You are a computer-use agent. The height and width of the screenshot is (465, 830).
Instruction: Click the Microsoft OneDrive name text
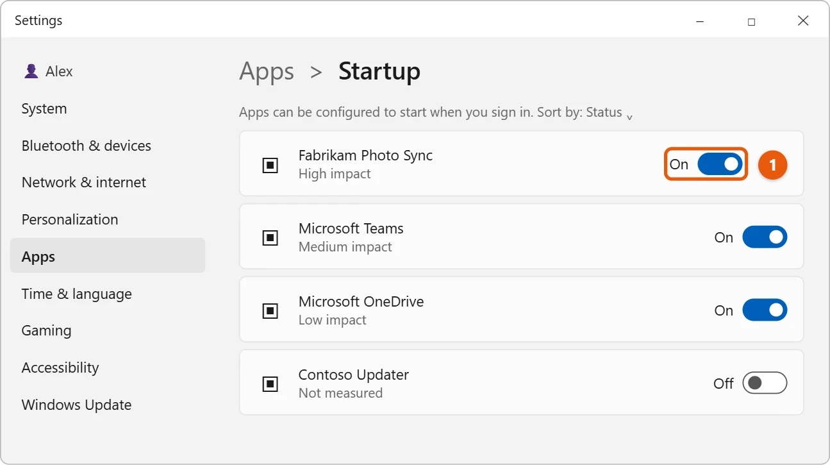(x=361, y=301)
